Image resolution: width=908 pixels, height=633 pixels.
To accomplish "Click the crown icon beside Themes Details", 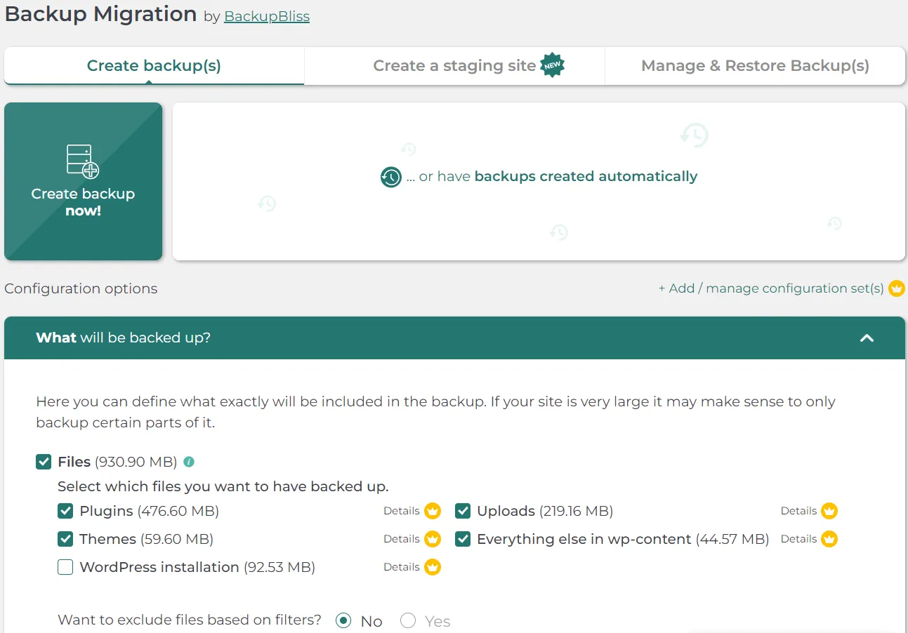I will (432, 539).
